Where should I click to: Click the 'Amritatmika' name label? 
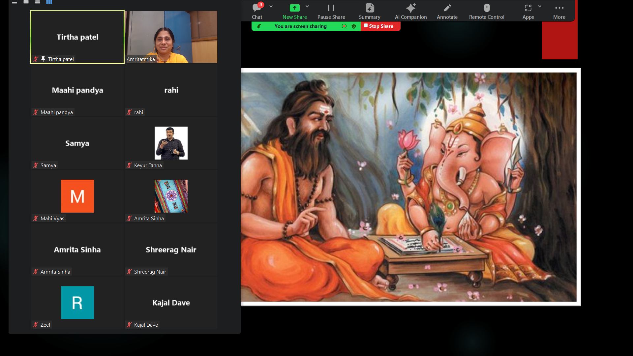click(140, 59)
